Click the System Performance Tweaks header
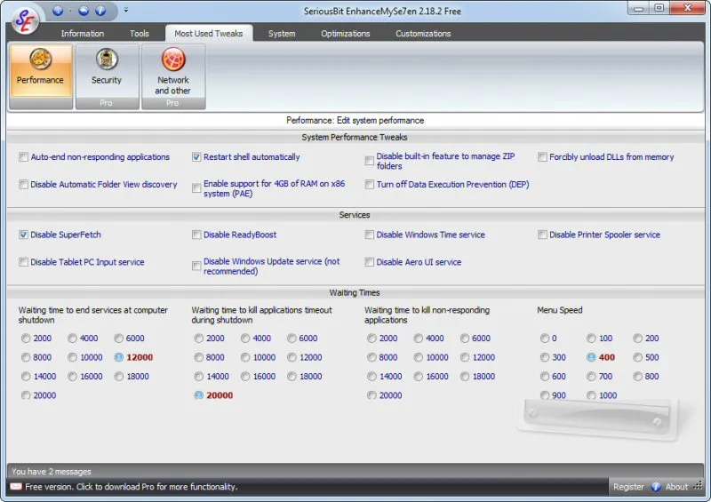 [355, 137]
